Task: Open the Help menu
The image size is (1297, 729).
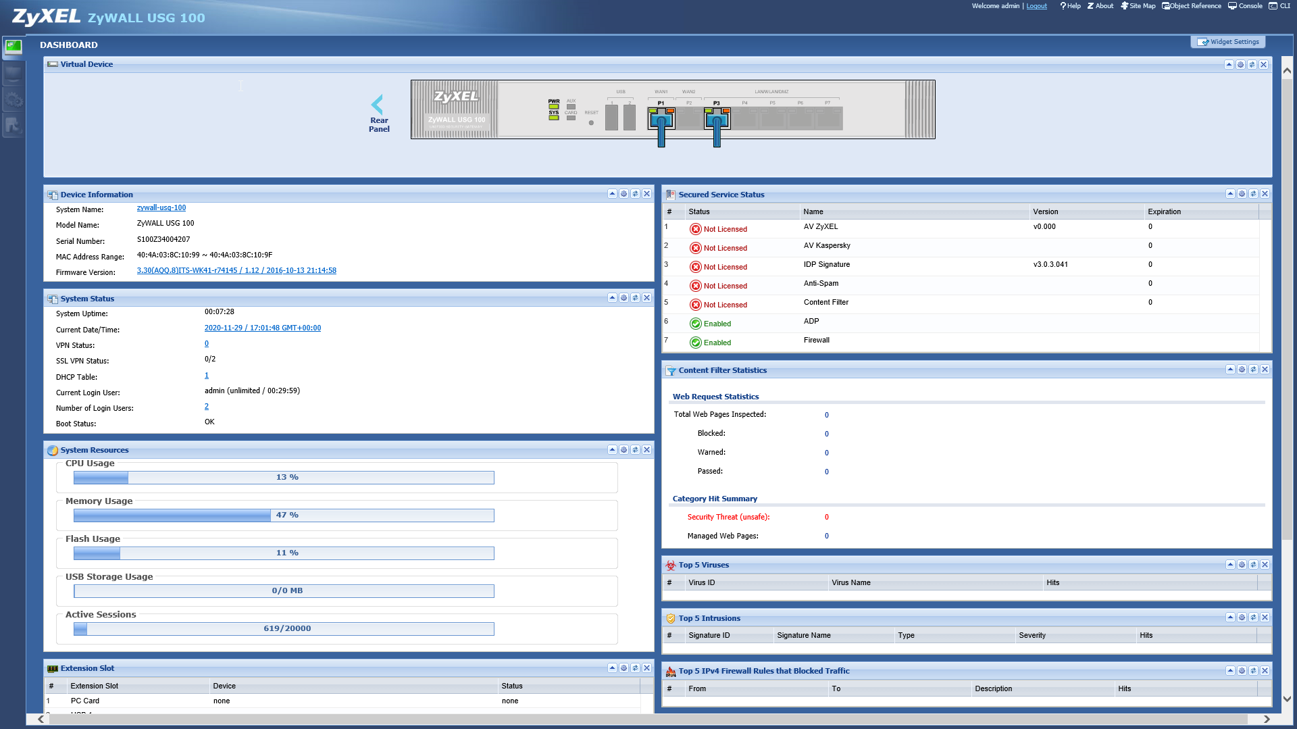Action: 1071,6
